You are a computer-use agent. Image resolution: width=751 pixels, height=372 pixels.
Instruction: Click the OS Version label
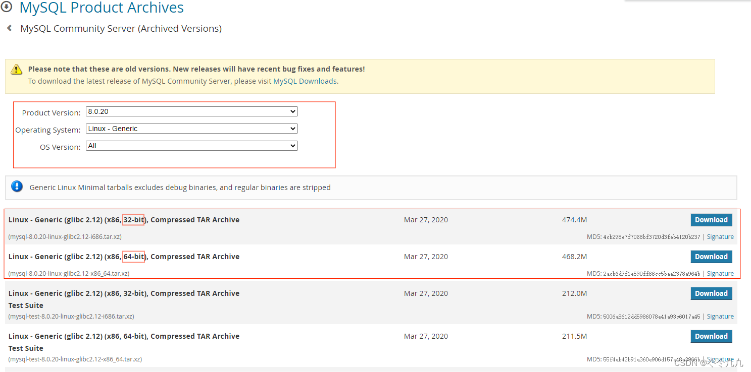[60, 147]
